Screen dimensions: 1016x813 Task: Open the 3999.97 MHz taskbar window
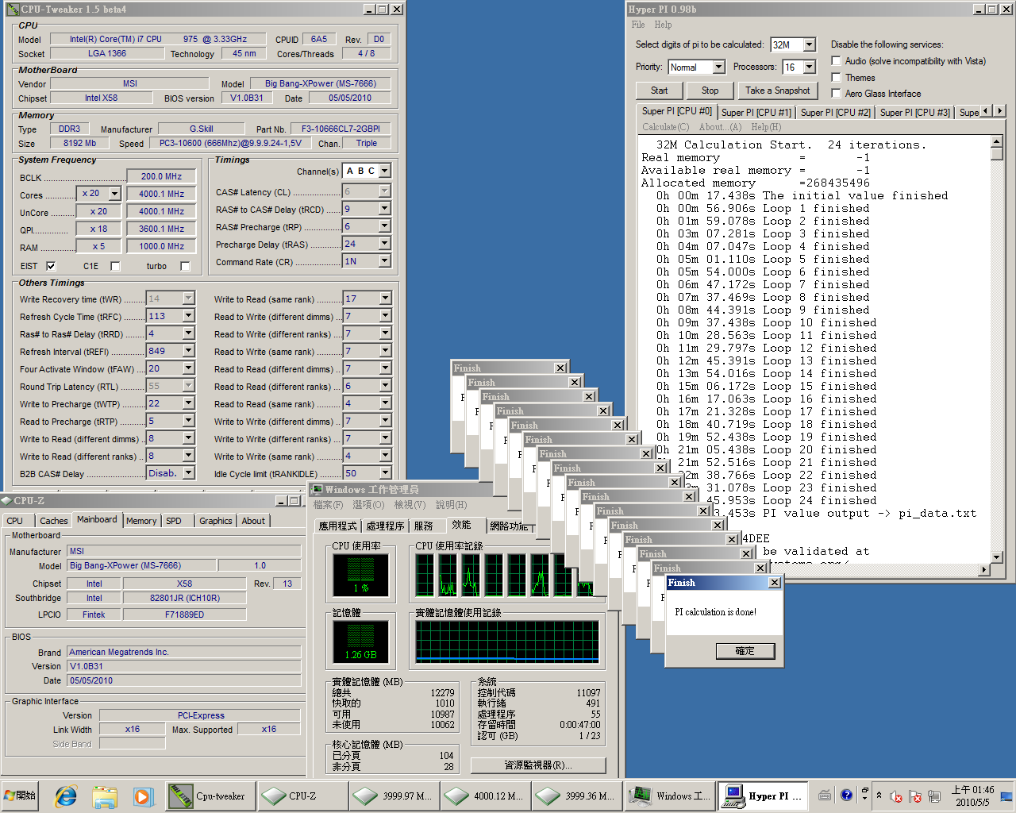394,796
